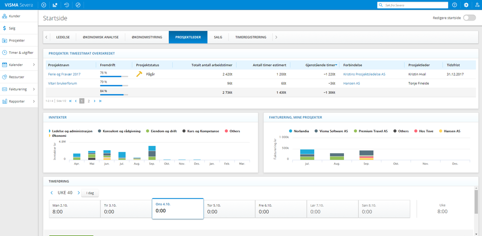Viewport: 482px width, 236px height.
Task: Focus the Søk fra Severa search field
Action: click(413, 5)
